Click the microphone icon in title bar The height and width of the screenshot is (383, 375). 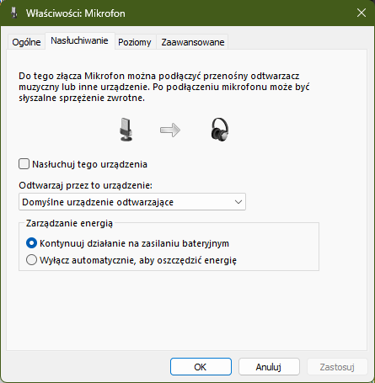tap(14, 13)
